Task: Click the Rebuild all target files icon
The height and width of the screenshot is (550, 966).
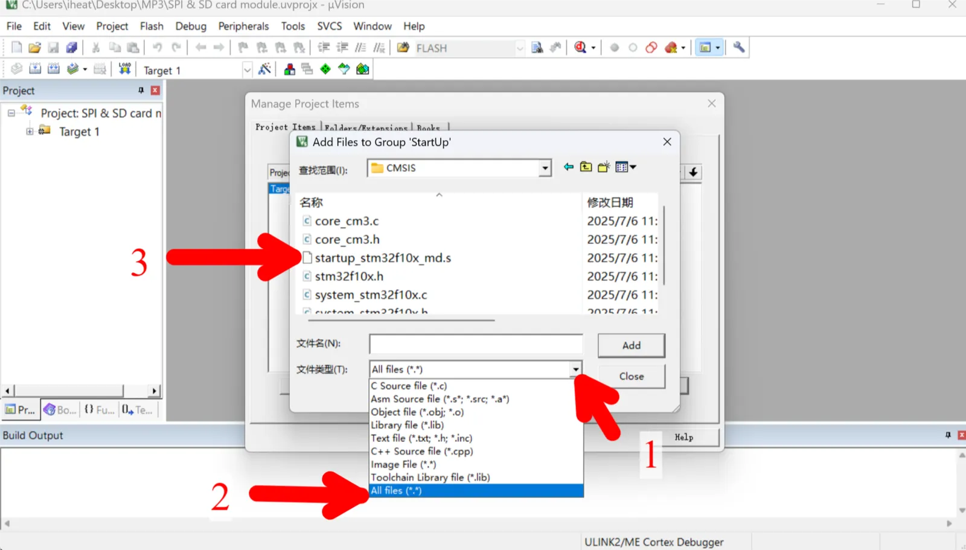Action: coord(54,69)
